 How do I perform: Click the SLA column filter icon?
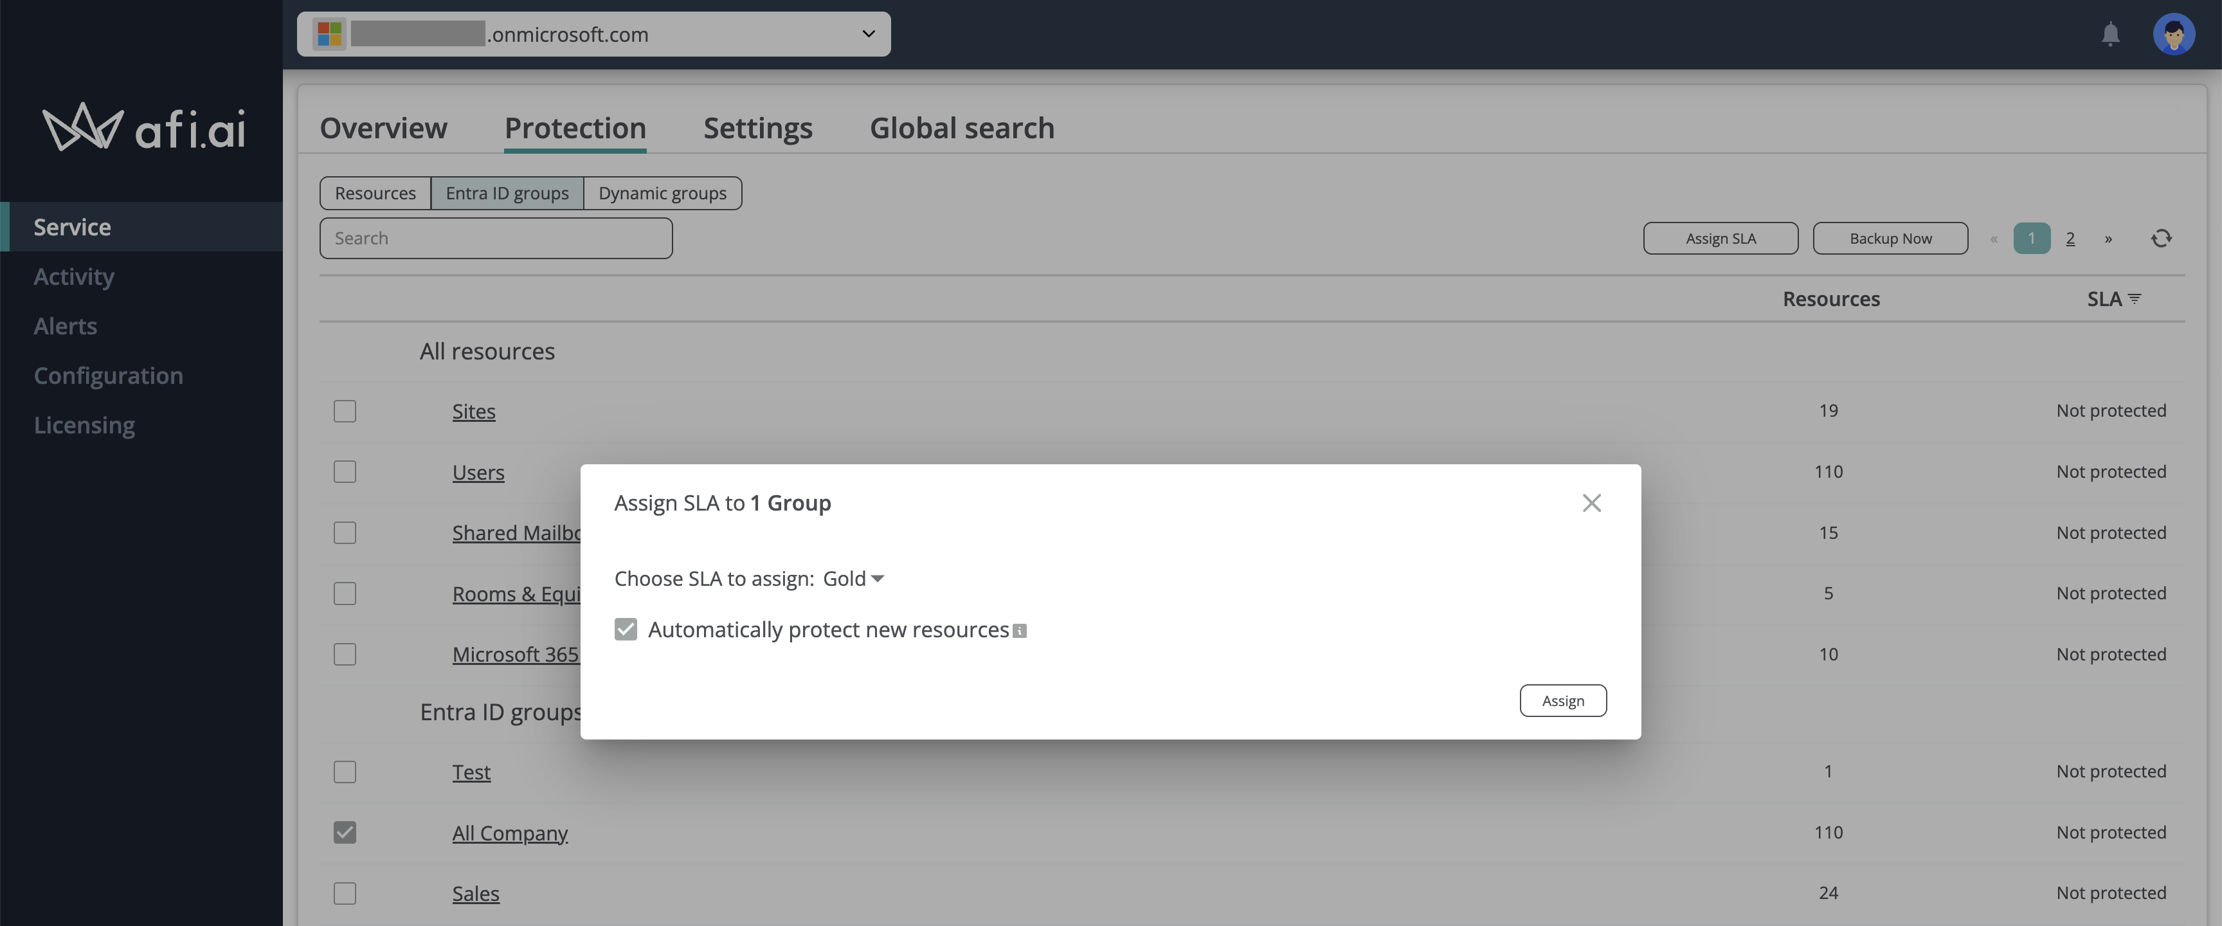(x=2135, y=298)
